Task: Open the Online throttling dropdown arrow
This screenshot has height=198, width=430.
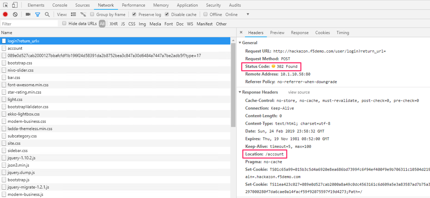Action: click(x=248, y=14)
